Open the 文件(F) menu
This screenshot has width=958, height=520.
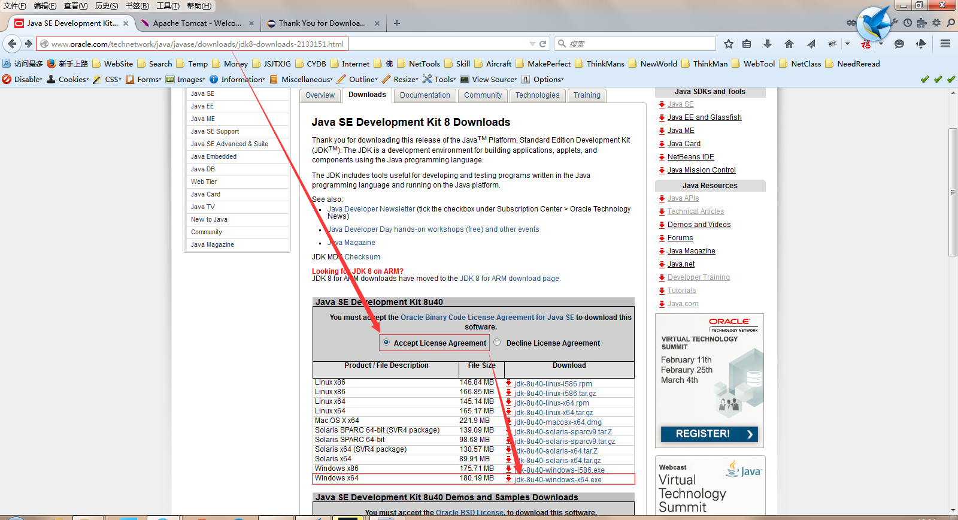15,5
